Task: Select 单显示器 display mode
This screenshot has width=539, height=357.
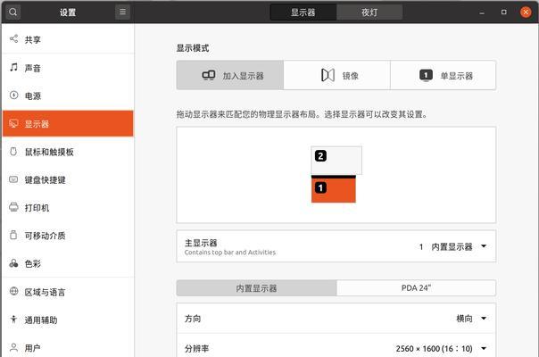Action: 444,75
